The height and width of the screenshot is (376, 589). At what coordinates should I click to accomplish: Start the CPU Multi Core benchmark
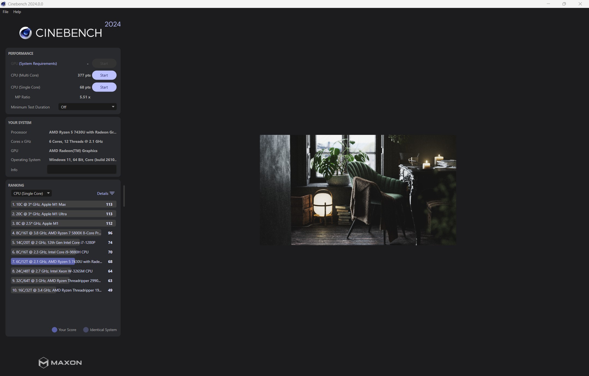coord(104,75)
